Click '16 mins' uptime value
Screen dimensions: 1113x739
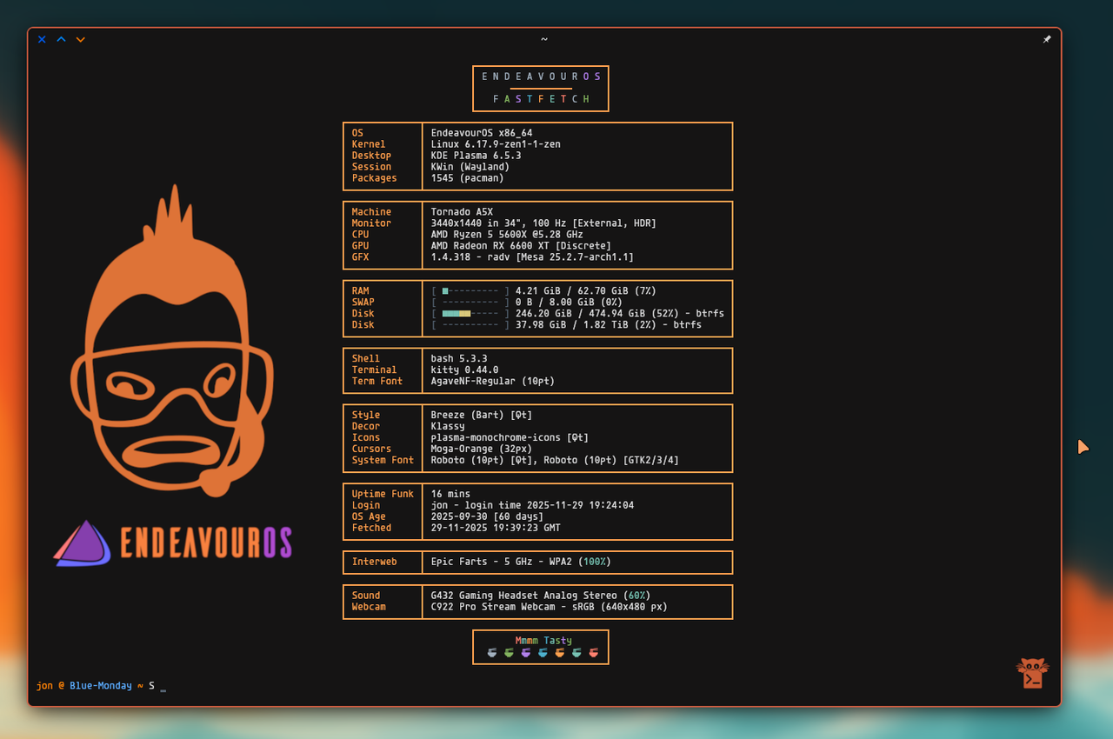tap(450, 495)
